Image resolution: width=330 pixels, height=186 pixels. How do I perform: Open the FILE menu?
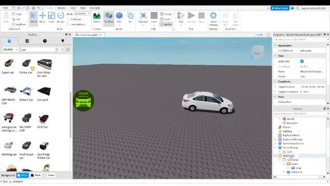5,8
